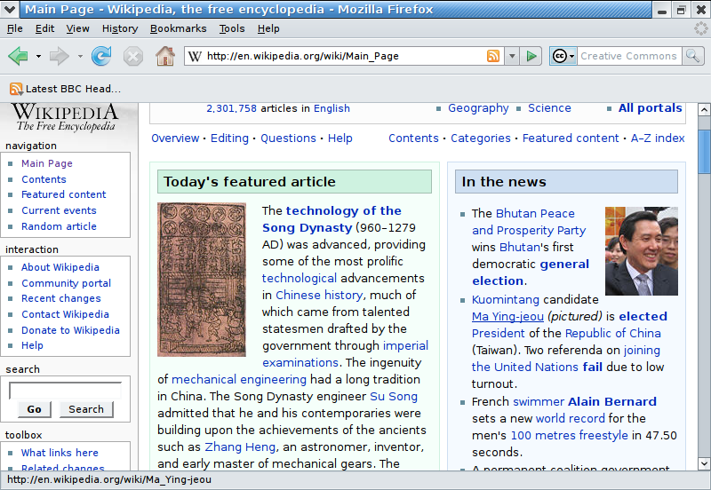
Task: Click the Wikipedia globe logo
Action: [64, 117]
